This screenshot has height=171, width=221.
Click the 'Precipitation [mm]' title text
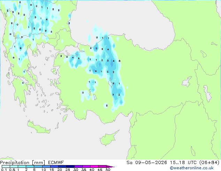tap(23, 163)
